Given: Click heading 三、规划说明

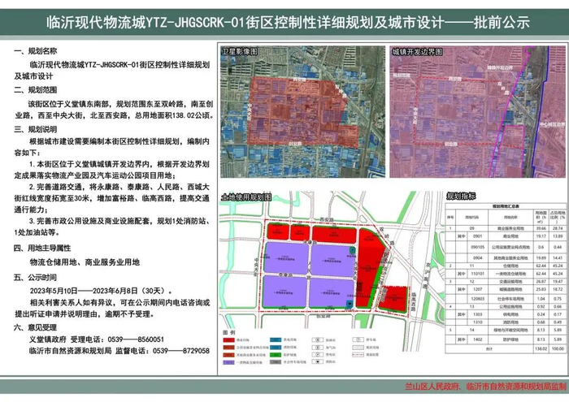Looking at the screenshot, I should 36,129.
